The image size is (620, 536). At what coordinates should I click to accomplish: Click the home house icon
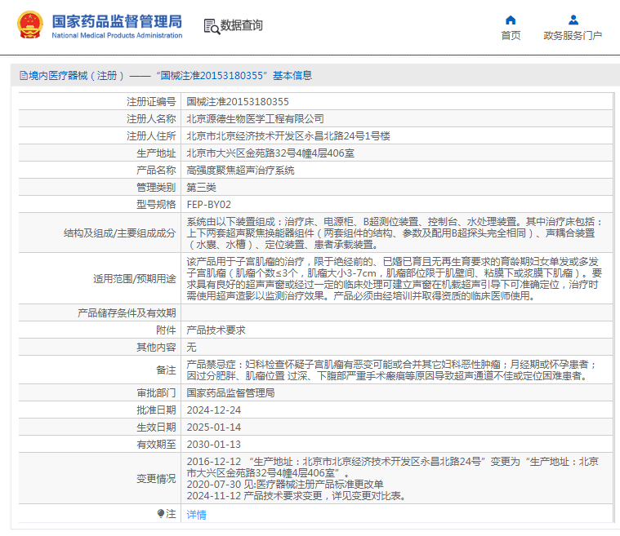tap(511, 20)
